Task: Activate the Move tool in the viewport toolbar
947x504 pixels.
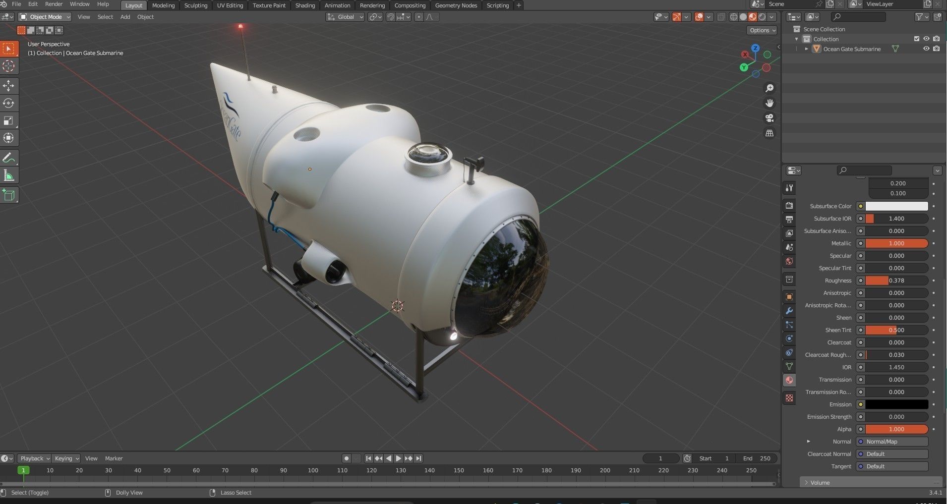Action: 9,86
